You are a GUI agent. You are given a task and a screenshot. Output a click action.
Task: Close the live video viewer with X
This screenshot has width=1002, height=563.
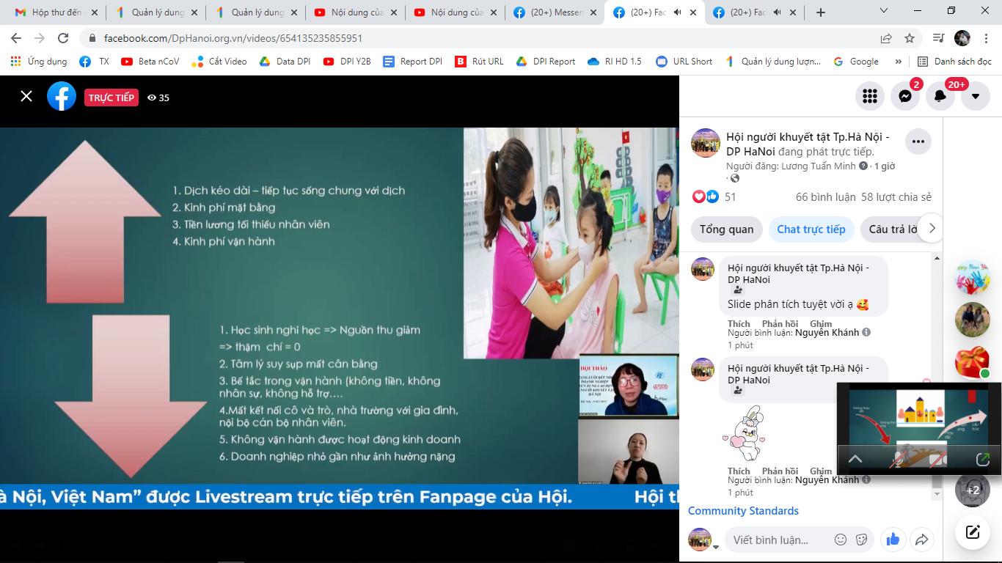click(x=26, y=96)
